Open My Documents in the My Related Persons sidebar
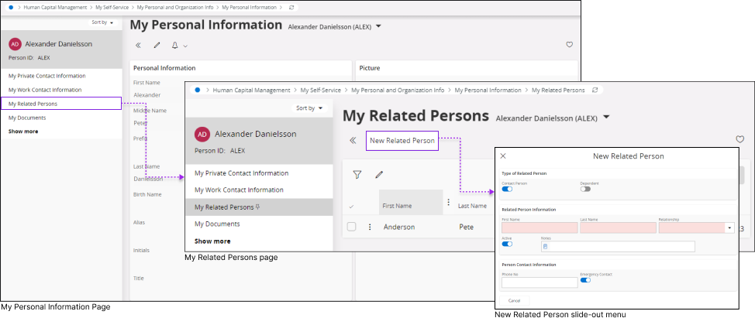Screen dimensions: 755x318 click(x=217, y=224)
